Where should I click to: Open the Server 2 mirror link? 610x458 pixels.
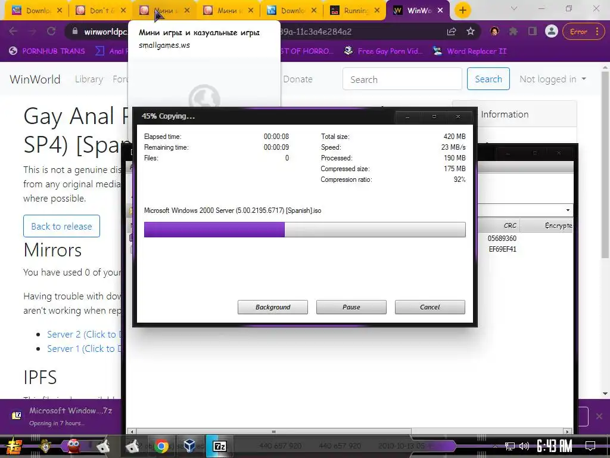(84, 334)
